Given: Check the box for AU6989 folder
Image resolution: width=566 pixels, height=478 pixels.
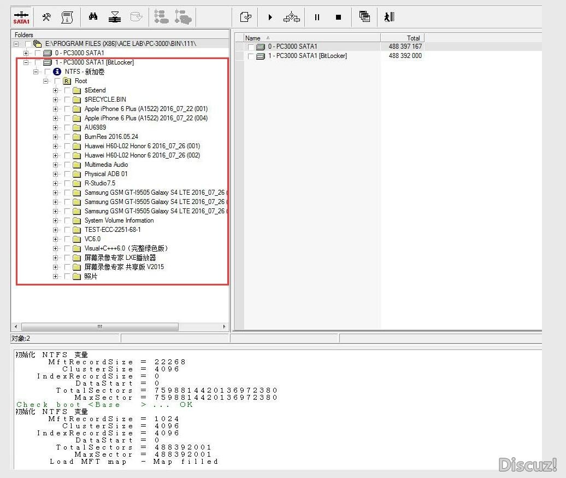Looking at the screenshot, I should (67, 127).
